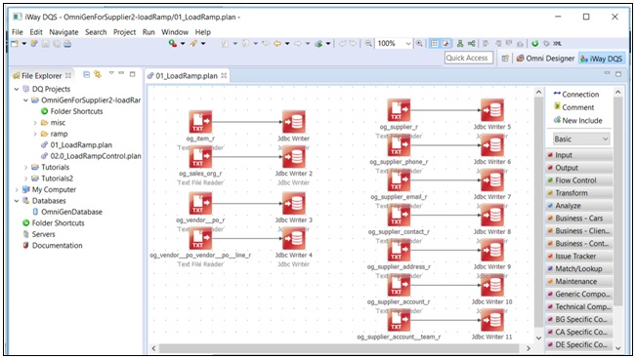The image size is (636, 359).
Task: Expand the Tutorials2 project
Action: coord(25,179)
